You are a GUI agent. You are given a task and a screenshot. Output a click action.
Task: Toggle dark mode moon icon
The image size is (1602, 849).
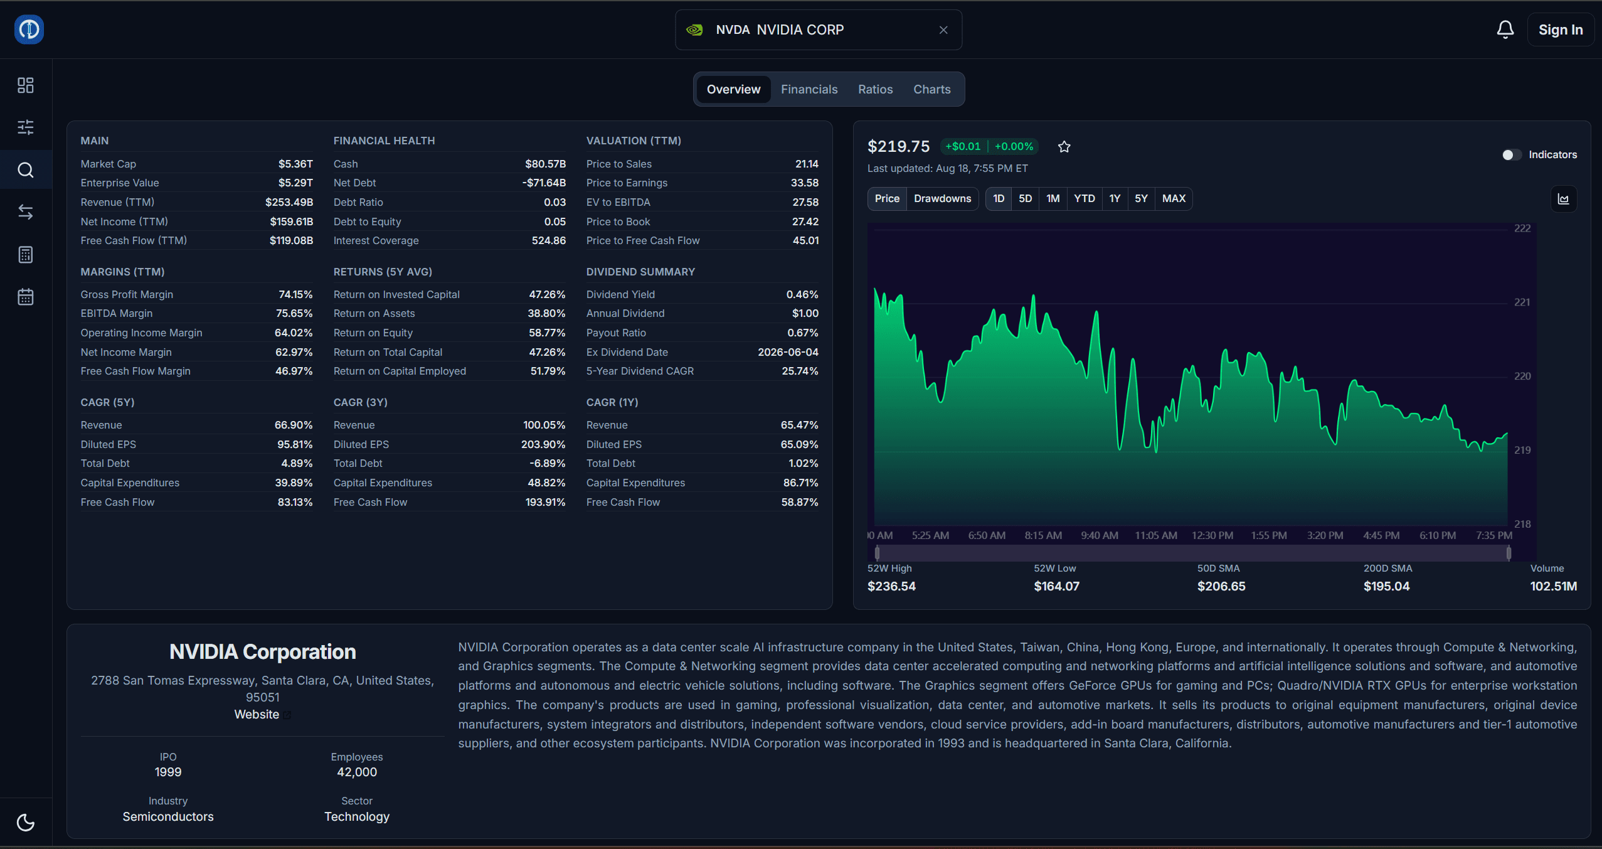click(x=26, y=823)
